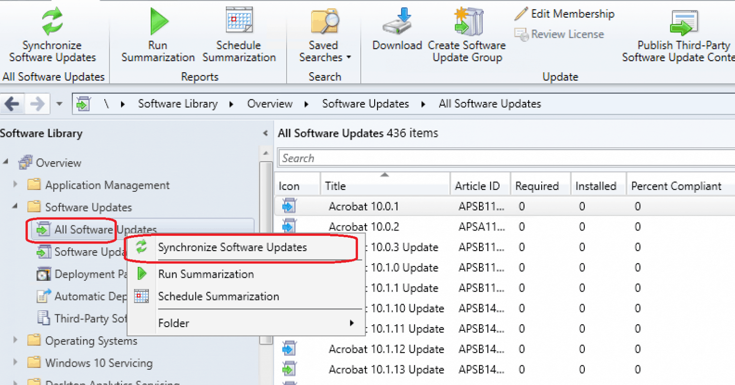The width and height of the screenshot is (735, 385).
Task: Sort list by Title column header
Action: coord(385,186)
